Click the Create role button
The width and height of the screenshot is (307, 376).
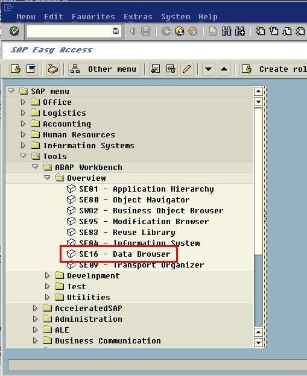[273, 69]
